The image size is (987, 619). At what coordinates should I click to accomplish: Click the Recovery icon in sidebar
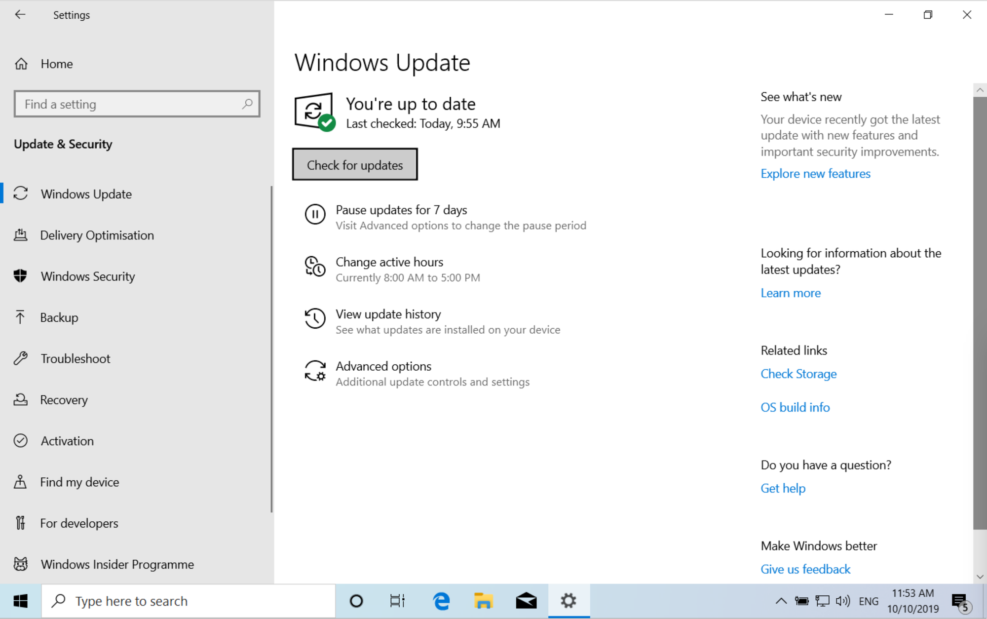tap(21, 399)
